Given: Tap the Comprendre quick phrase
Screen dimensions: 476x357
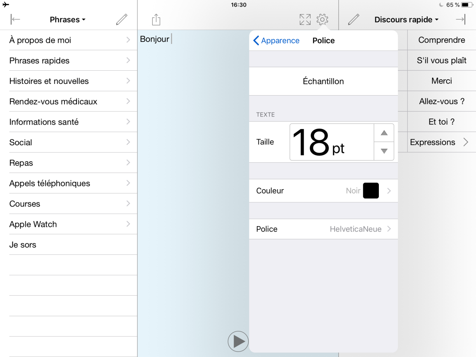Looking at the screenshot, I should pyautogui.click(x=442, y=40).
